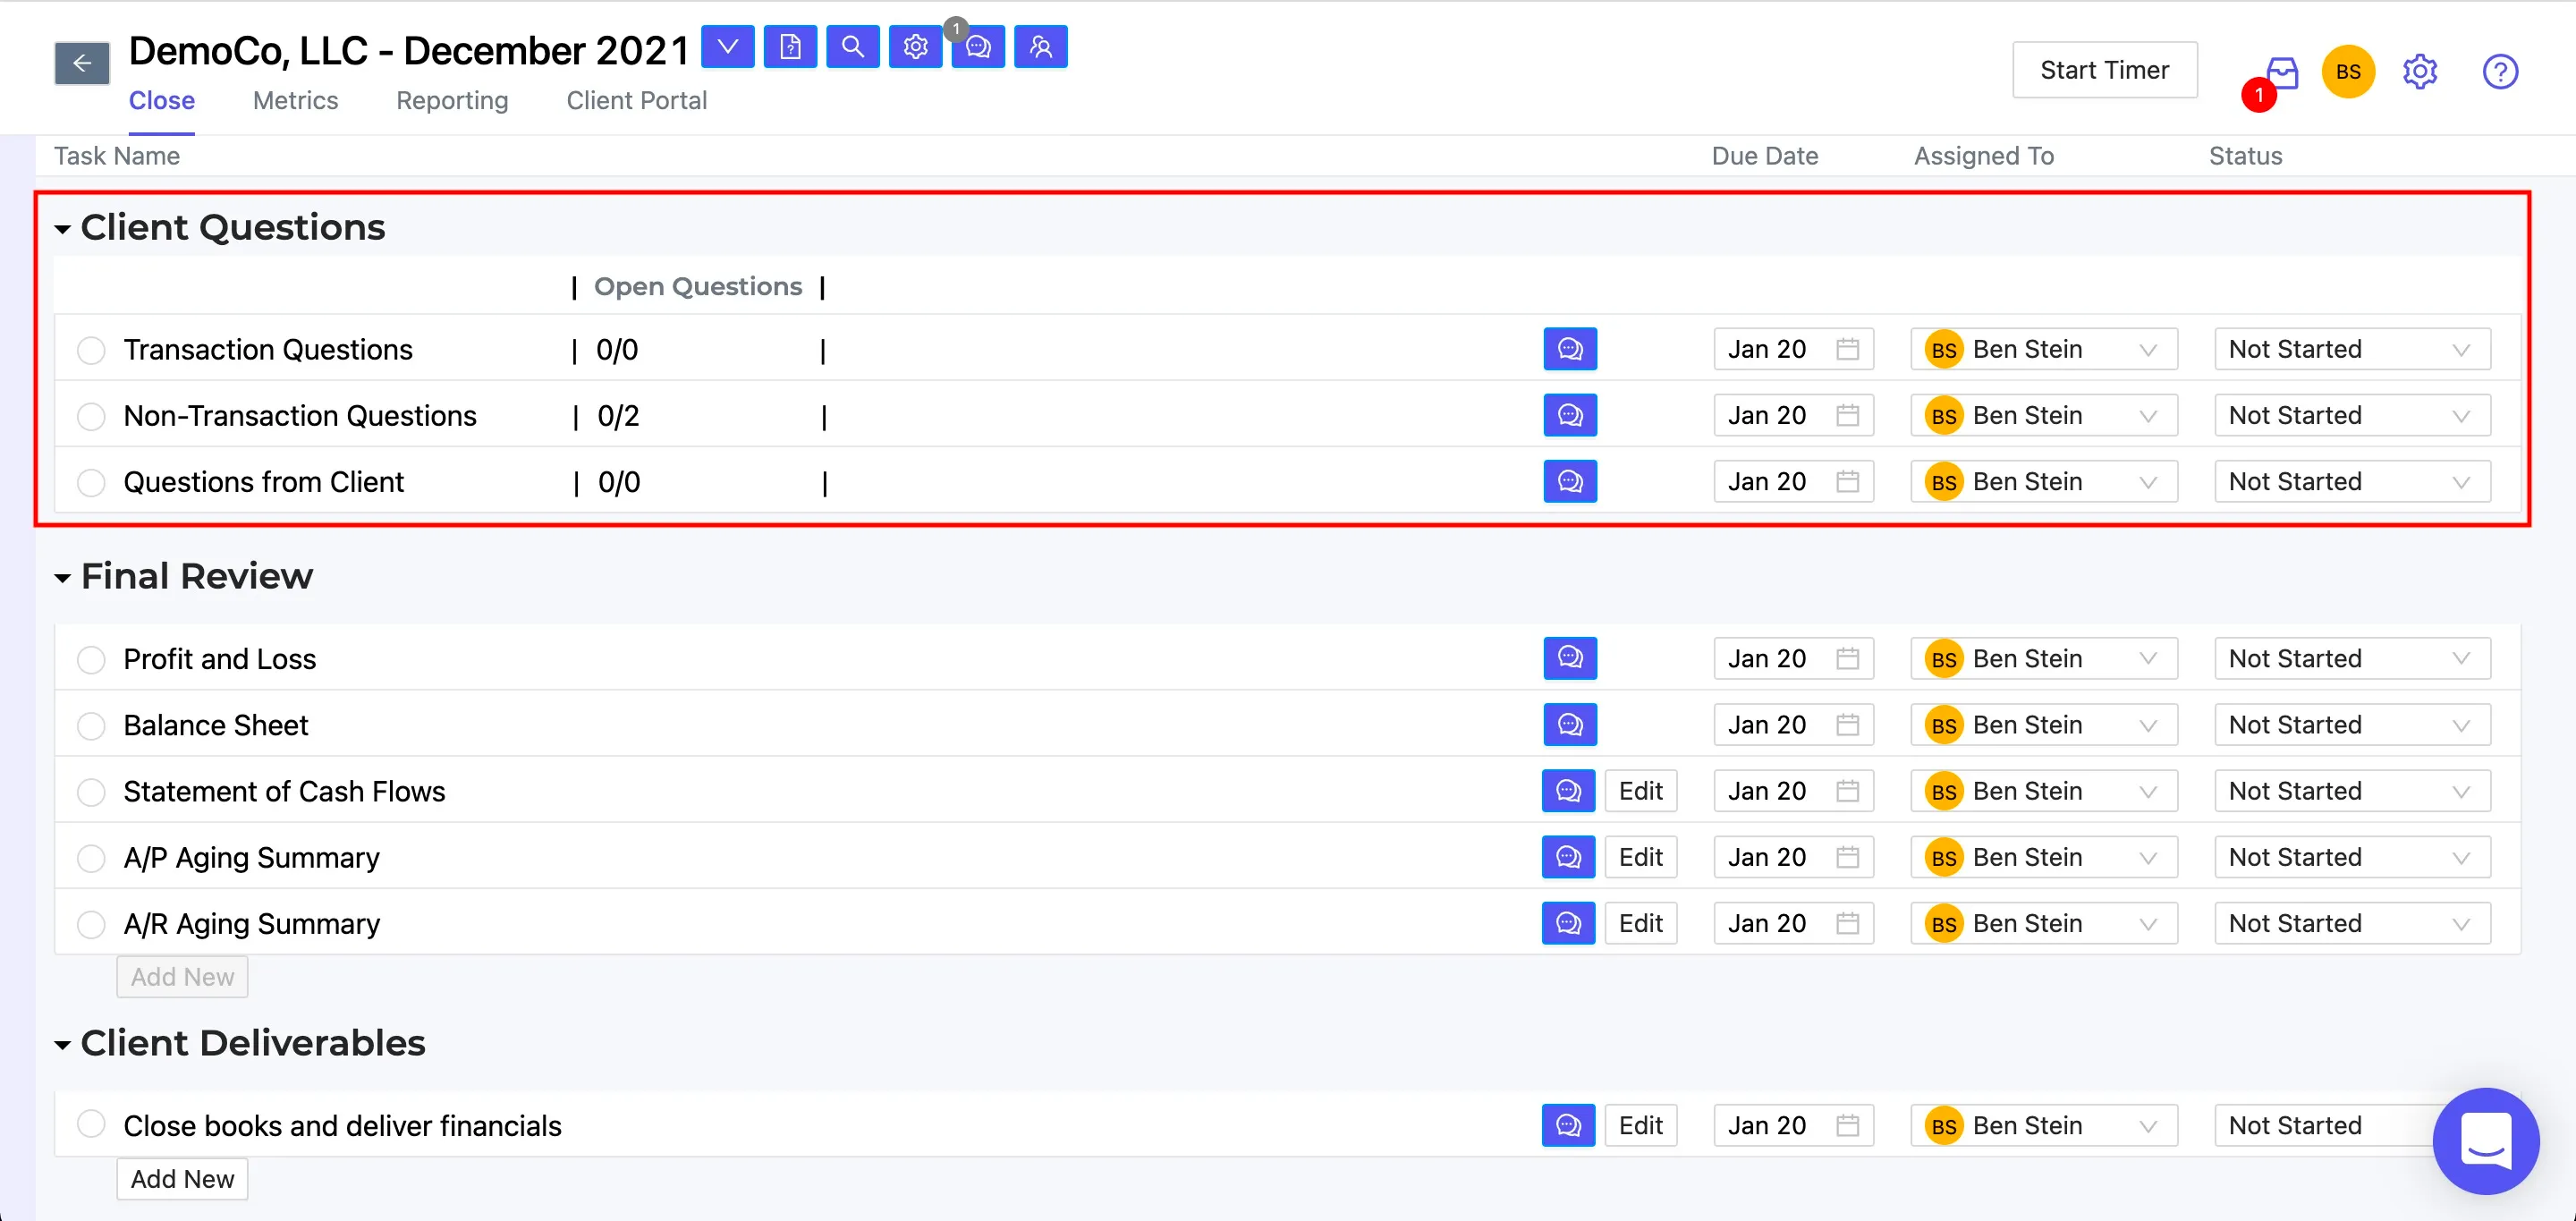Open comments for Balance Sheet
Screen dimensions: 2576x1221
tap(1570, 724)
